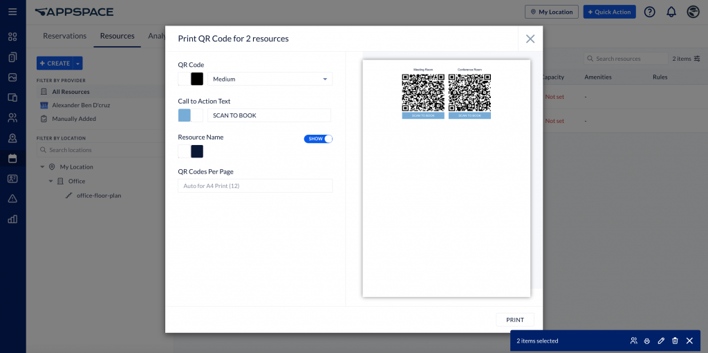Collapse the My Location tree node
Screen dimensions: 708x353
pyautogui.click(x=42, y=167)
